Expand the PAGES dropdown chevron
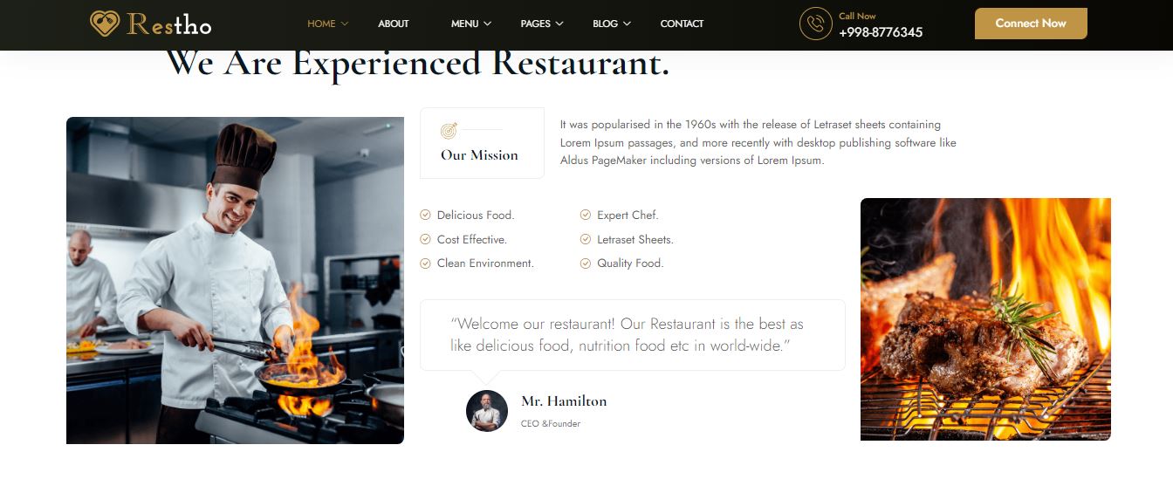The image size is (1173, 486). [x=559, y=24]
